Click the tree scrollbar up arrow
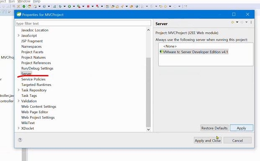Viewport: 260px width, 161px height. click(148, 30)
